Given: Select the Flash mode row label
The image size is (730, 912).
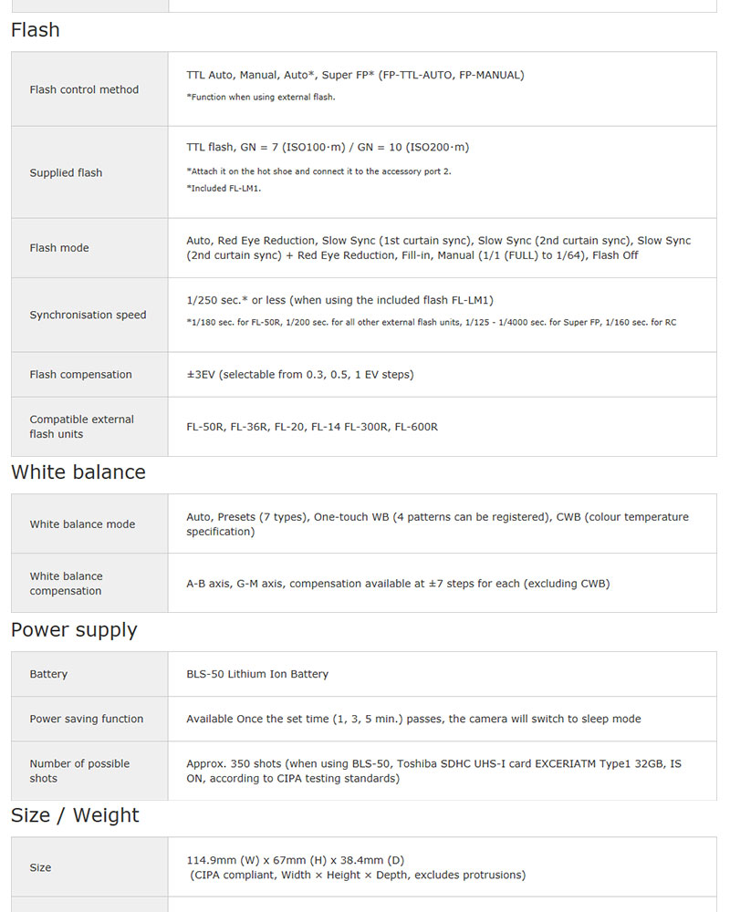Looking at the screenshot, I should (59, 248).
